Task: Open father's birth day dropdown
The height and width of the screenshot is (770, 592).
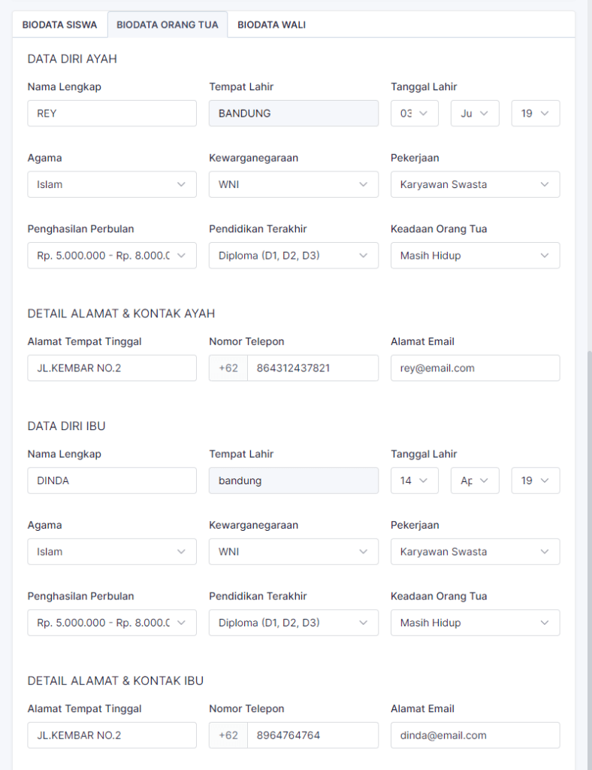Action: coord(415,114)
